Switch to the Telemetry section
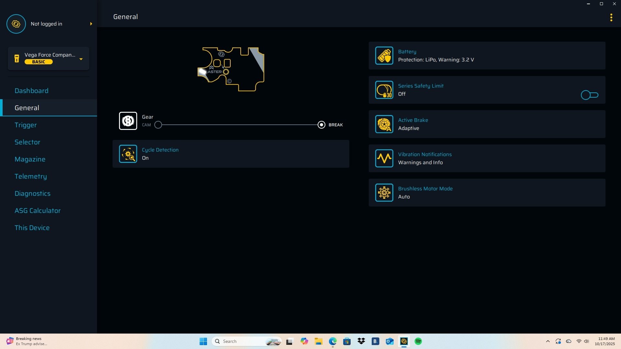This screenshot has height=349, width=621. click(x=31, y=176)
